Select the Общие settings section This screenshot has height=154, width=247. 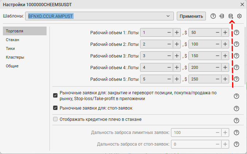click(x=12, y=66)
